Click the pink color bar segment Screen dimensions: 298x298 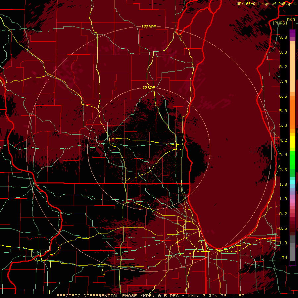click(x=292, y=201)
